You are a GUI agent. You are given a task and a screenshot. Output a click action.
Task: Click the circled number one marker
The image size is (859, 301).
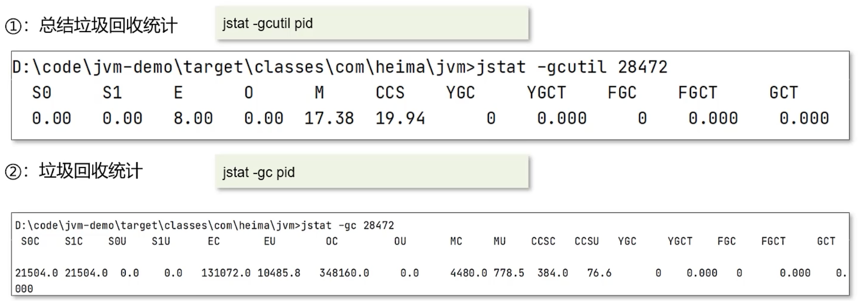pos(13,26)
